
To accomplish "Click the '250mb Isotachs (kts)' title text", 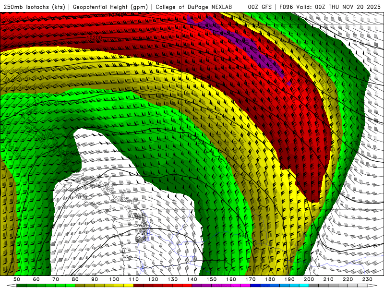I will [x=34, y=7].
